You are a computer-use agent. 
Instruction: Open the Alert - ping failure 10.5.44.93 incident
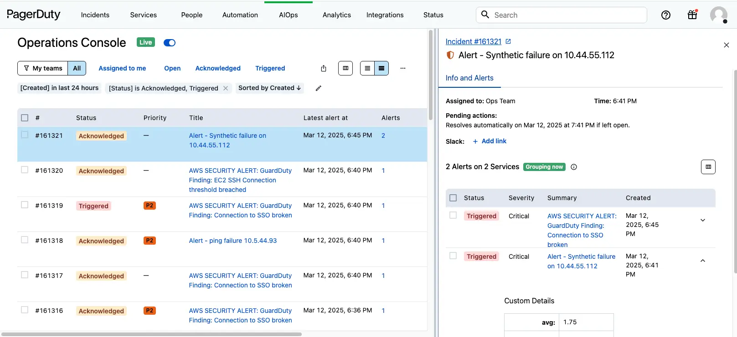pyautogui.click(x=233, y=241)
